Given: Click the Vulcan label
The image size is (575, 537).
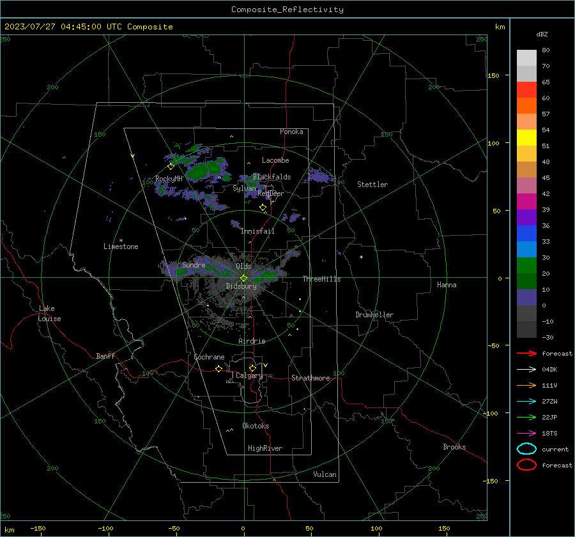Looking at the screenshot, I should (x=325, y=474).
